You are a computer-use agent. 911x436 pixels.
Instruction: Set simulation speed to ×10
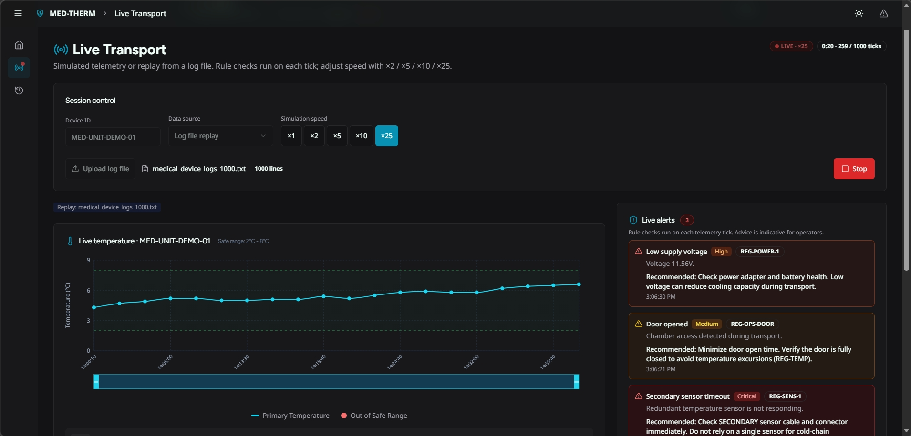click(362, 136)
